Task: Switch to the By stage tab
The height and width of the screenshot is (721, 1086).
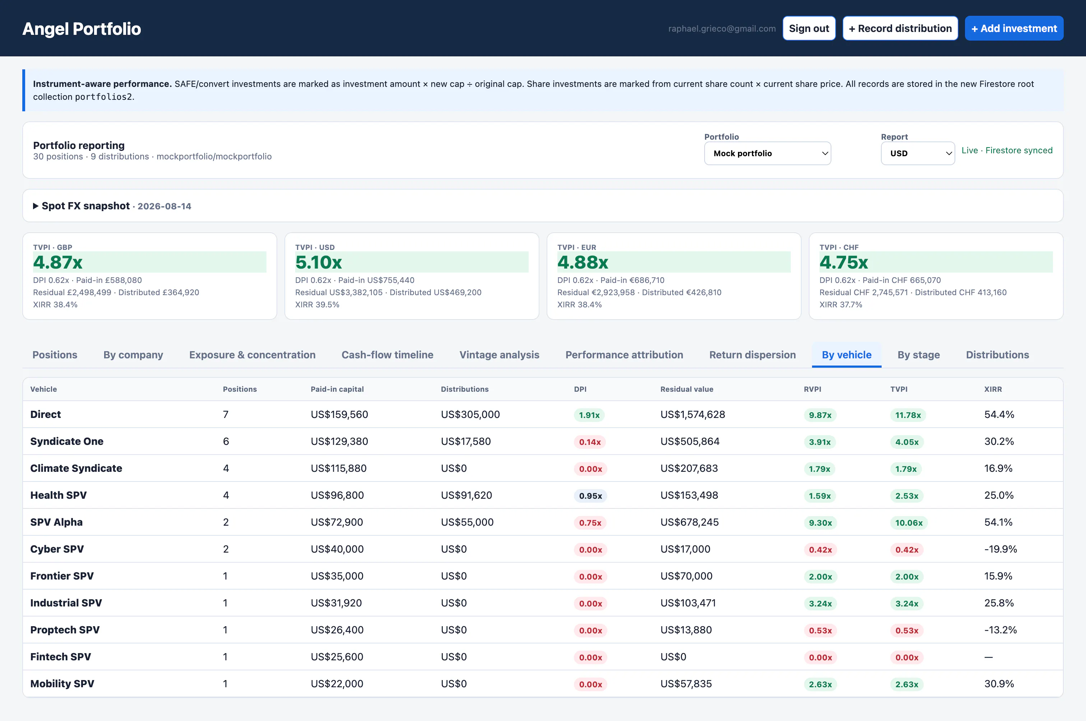Action: pyautogui.click(x=918, y=354)
